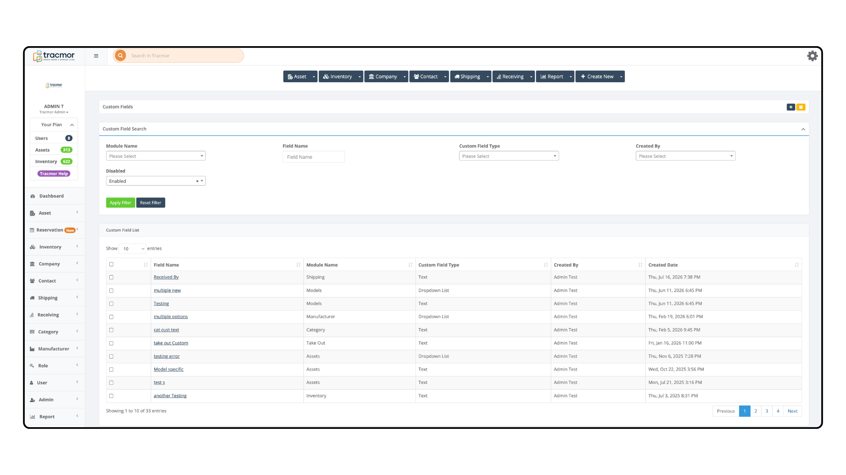
Task: Open the Custom Field Type dropdown
Action: click(x=509, y=156)
